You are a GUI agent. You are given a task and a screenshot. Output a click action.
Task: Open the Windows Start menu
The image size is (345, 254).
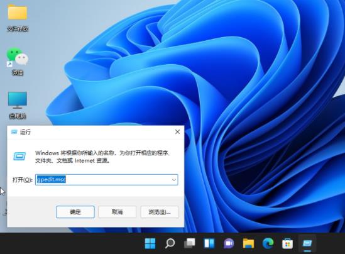click(x=150, y=243)
